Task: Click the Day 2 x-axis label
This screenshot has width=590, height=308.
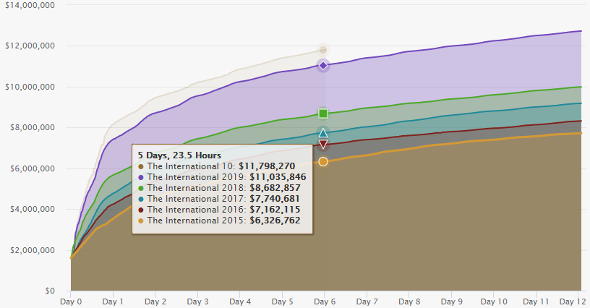Action: [155, 301]
